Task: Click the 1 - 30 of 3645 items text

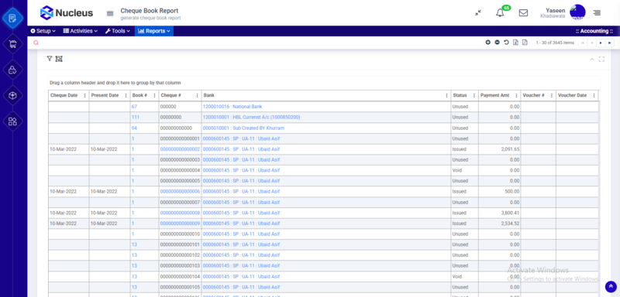Action: (555, 43)
